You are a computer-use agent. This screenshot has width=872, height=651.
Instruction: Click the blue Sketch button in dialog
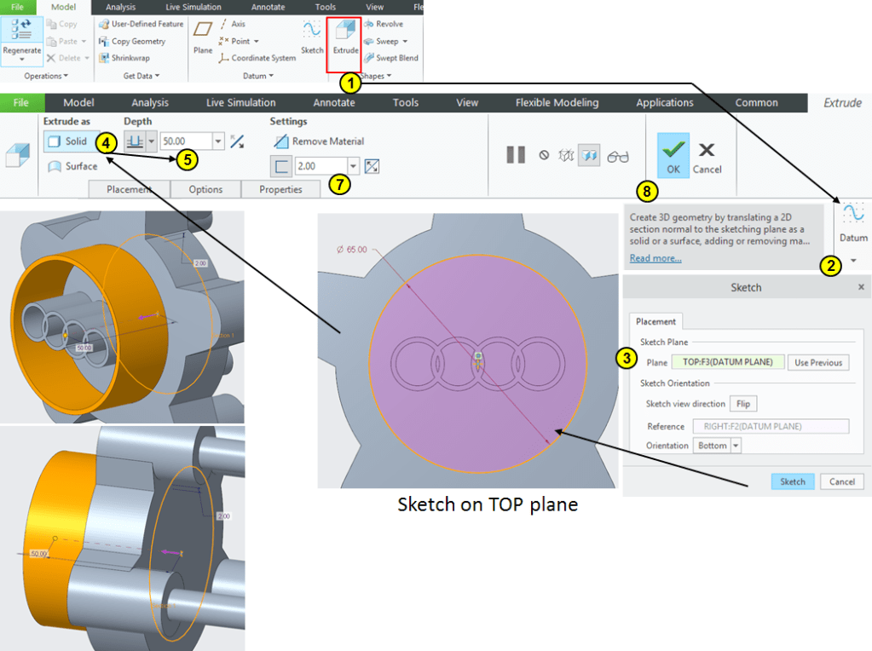tap(792, 481)
